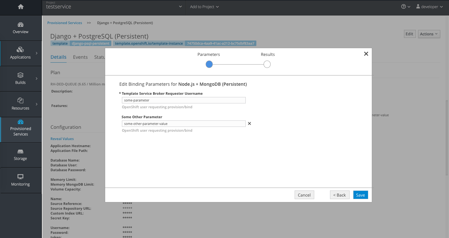Focus the Some Other Parameter input

pyautogui.click(x=184, y=124)
